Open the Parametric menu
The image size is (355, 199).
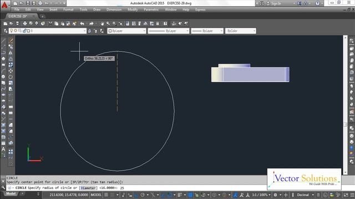[x=151, y=9]
